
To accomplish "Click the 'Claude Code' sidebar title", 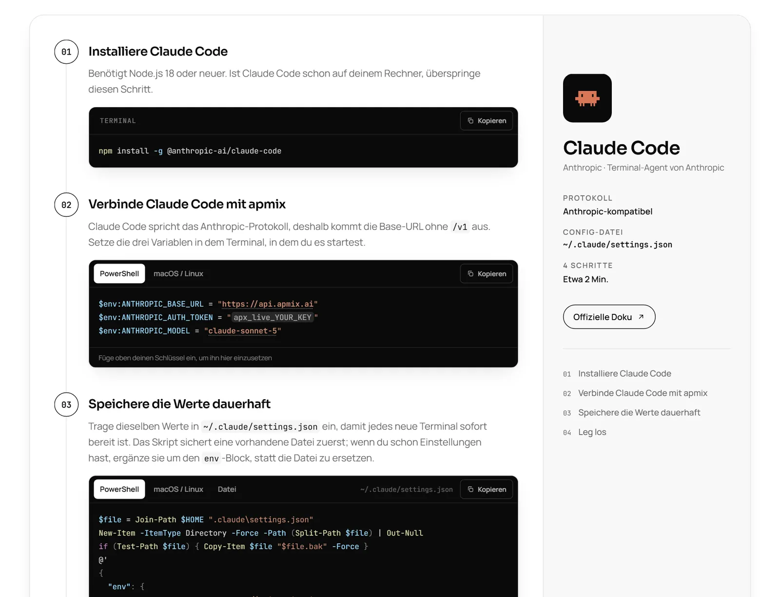I will tap(621, 148).
